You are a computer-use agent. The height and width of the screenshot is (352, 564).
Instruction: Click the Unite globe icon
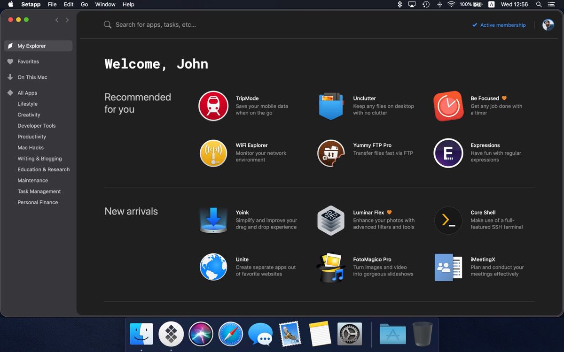click(x=213, y=267)
